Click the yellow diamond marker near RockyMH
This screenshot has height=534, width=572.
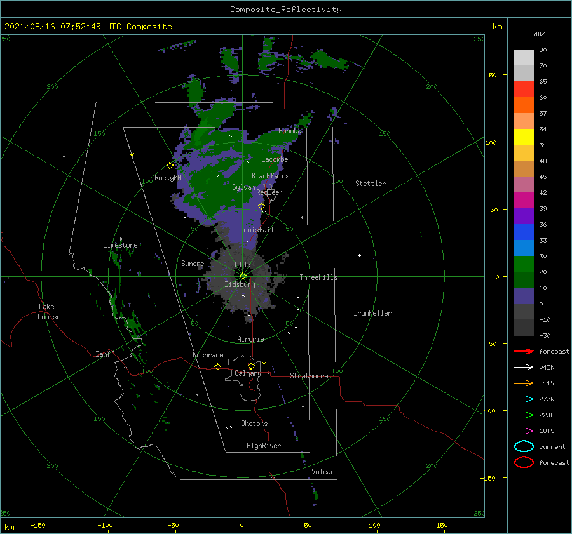pos(170,166)
